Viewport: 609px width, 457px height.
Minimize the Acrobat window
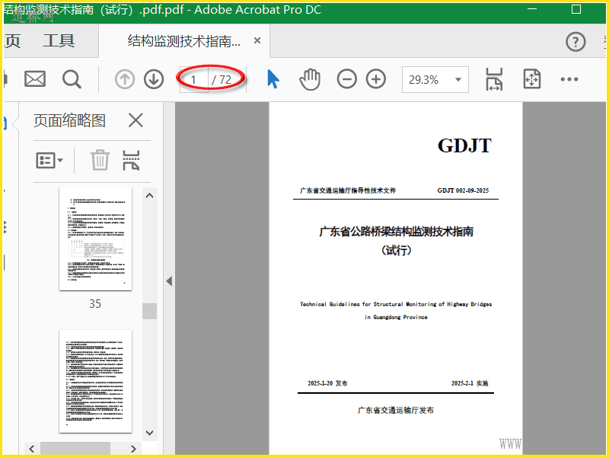532,9
